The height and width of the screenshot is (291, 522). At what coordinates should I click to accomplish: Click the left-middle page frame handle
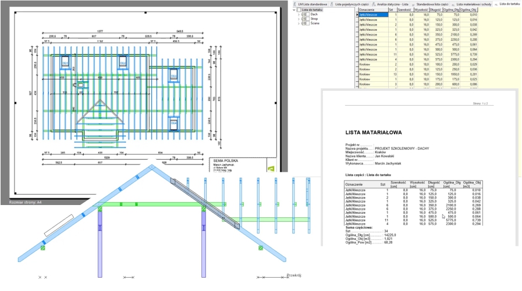point(15,102)
